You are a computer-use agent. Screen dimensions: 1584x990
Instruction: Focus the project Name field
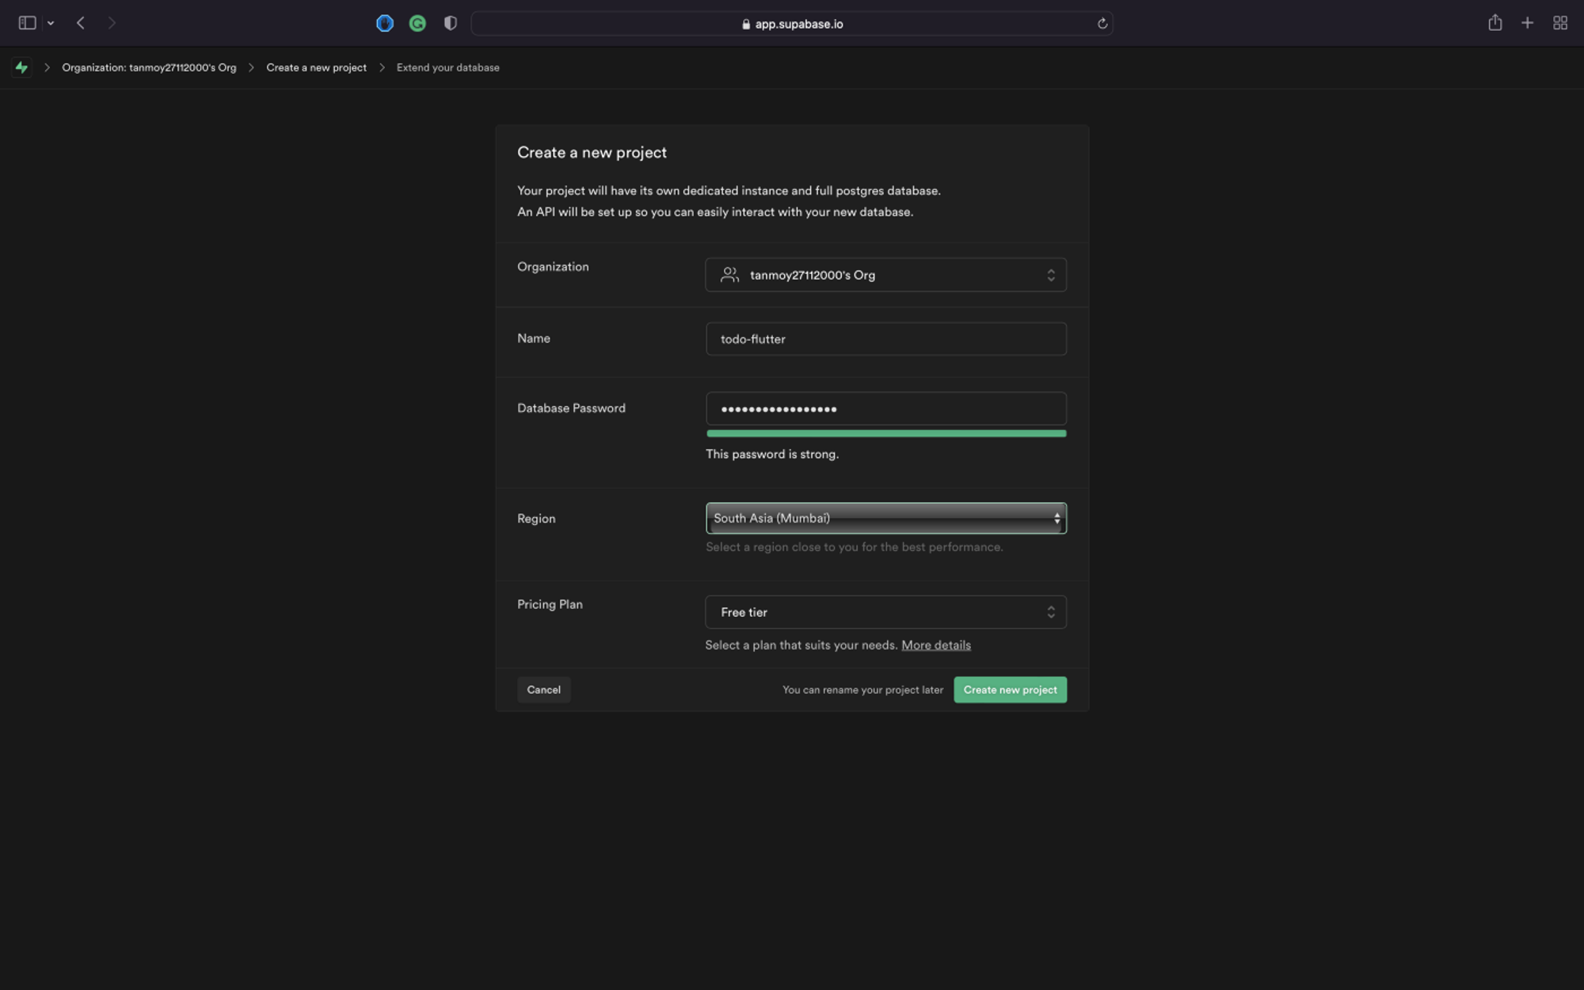click(885, 339)
